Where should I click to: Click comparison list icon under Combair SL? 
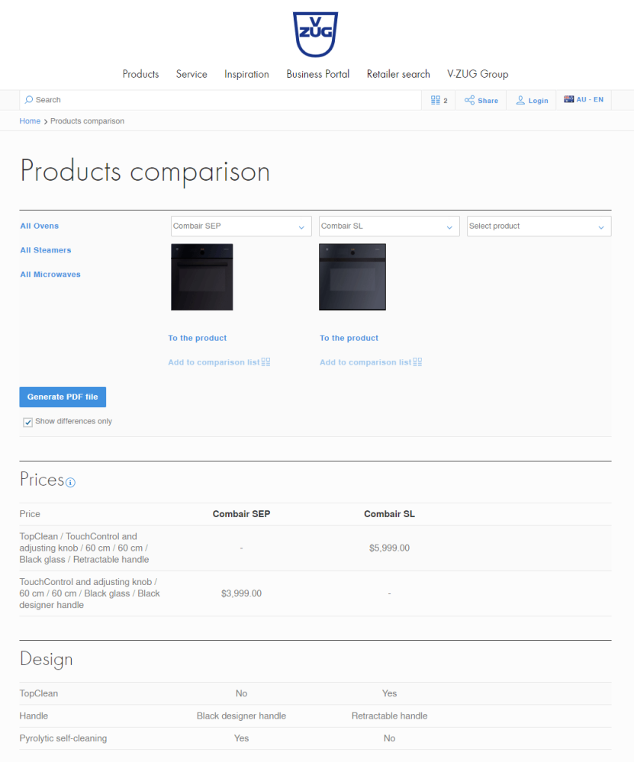click(417, 362)
